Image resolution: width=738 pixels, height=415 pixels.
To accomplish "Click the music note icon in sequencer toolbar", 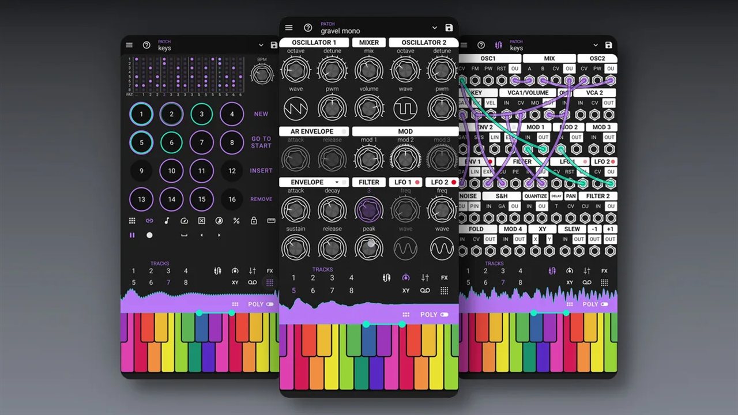I will pyautogui.click(x=167, y=221).
